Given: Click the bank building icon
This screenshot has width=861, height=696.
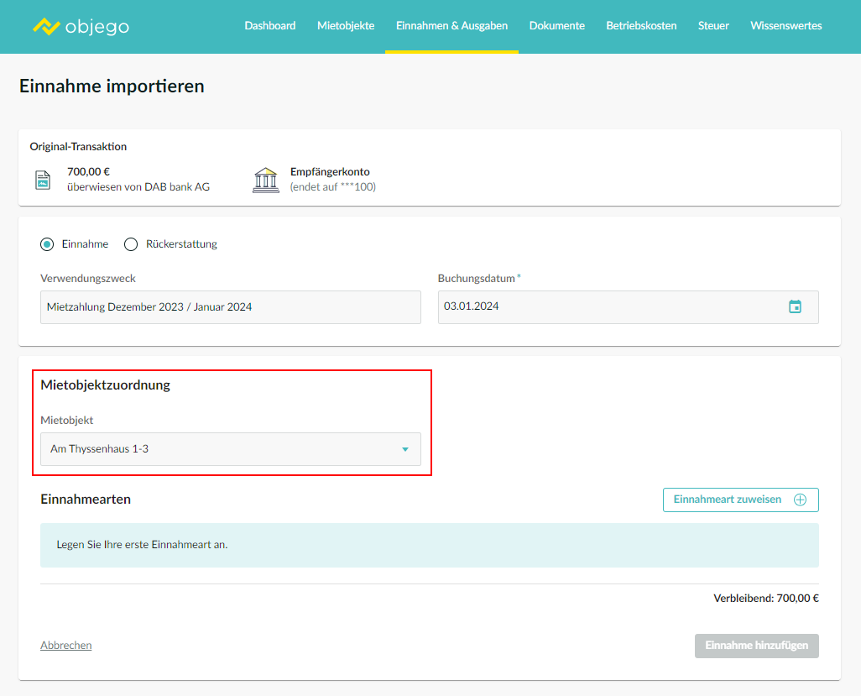Looking at the screenshot, I should [265, 180].
